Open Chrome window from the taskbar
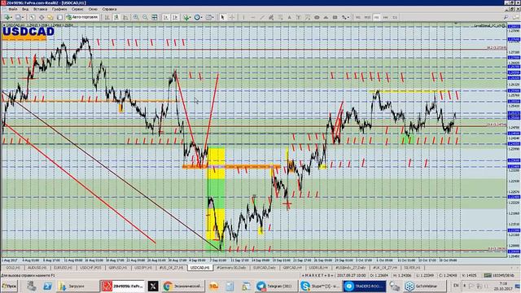Viewport: 521px width, 293px height. coord(184,286)
